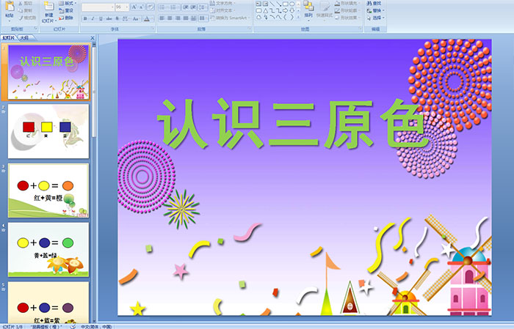Open the 选择 select dropdown

click(376, 18)
